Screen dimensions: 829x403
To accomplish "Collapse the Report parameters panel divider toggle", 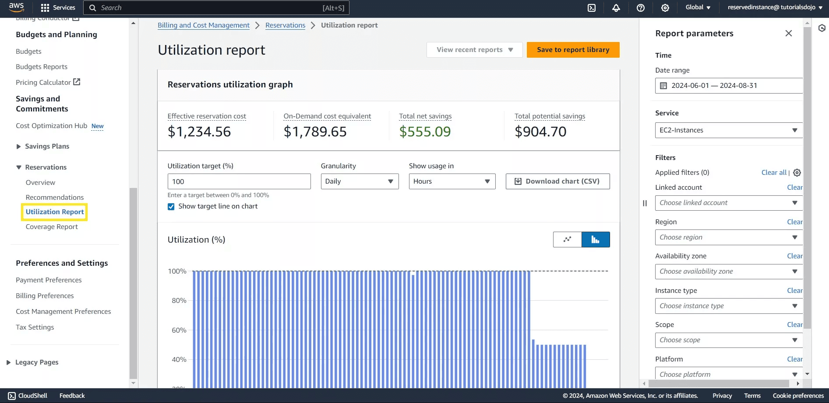I will 645,203.
